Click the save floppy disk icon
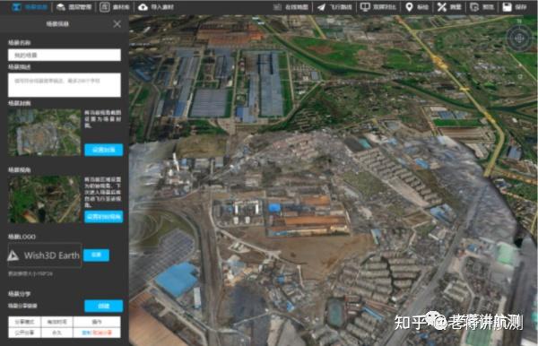This screenshot has height=346, width=538. pyautogui.click(x=508, y=7)
